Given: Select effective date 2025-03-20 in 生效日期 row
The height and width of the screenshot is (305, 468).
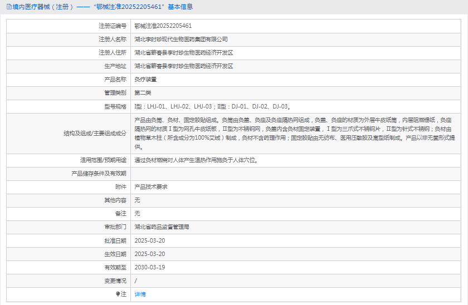Looking at the screenshot, I should click(x=150, y=254).
